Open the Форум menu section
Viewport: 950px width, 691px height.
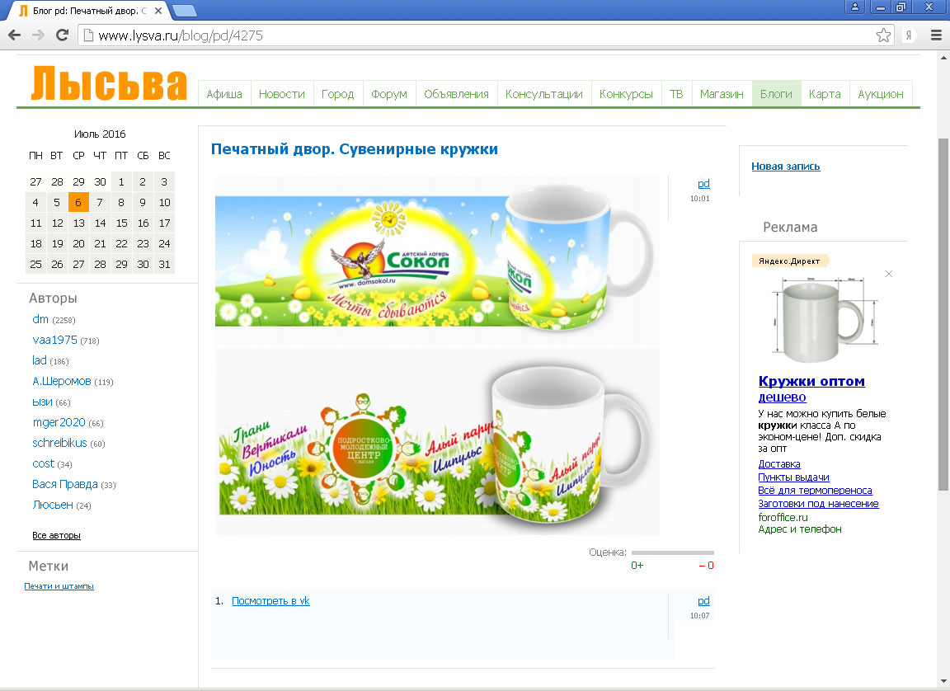coord(389,94)
